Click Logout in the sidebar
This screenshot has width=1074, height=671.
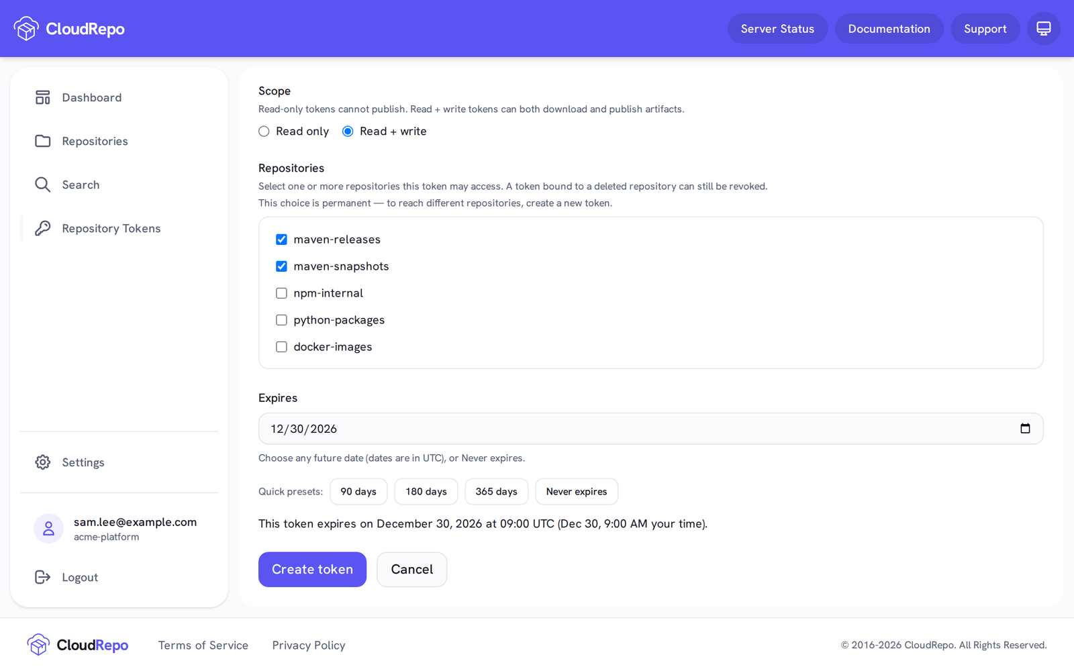pos(119,577)
